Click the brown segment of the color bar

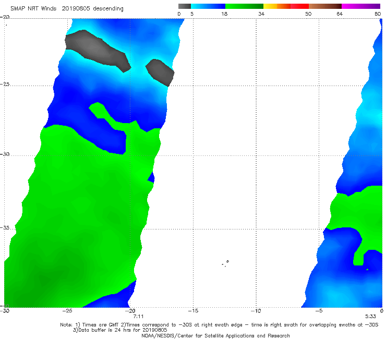click(325, 6)
